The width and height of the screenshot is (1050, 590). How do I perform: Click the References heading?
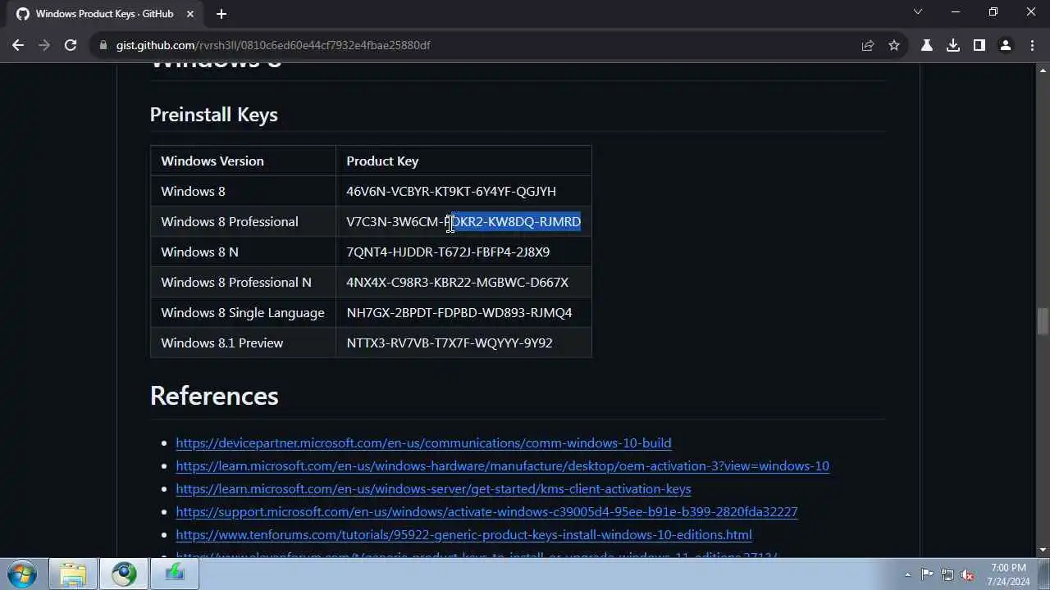214,396
